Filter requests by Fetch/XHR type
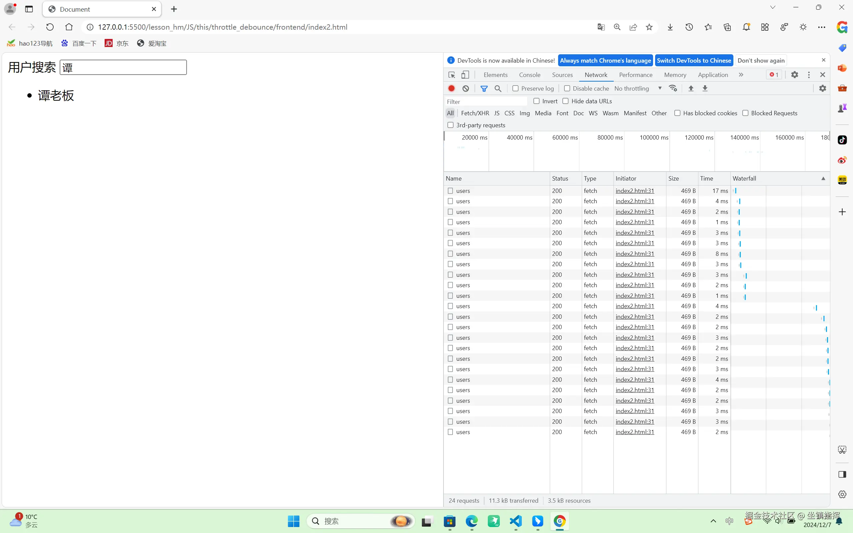 pyautogui.click(x=475, y=113)
